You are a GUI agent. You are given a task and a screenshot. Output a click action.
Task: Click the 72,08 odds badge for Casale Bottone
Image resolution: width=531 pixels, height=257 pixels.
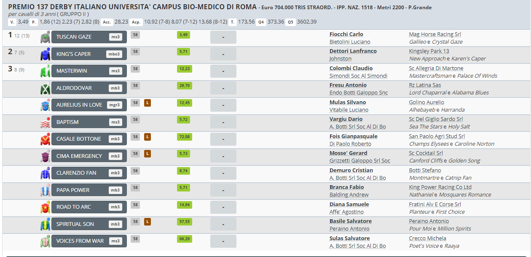[x=184, y=137]
